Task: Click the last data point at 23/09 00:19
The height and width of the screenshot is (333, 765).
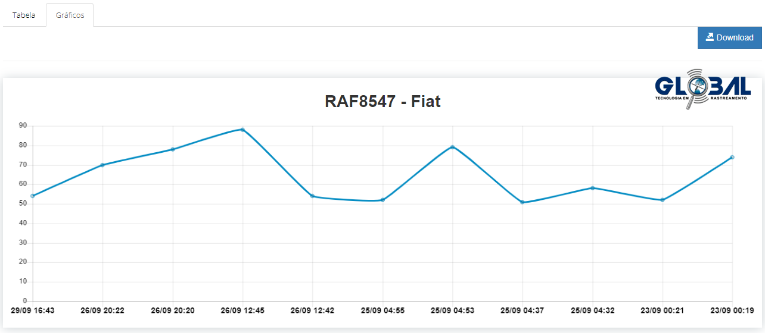Action: click(x=732, y=157)
